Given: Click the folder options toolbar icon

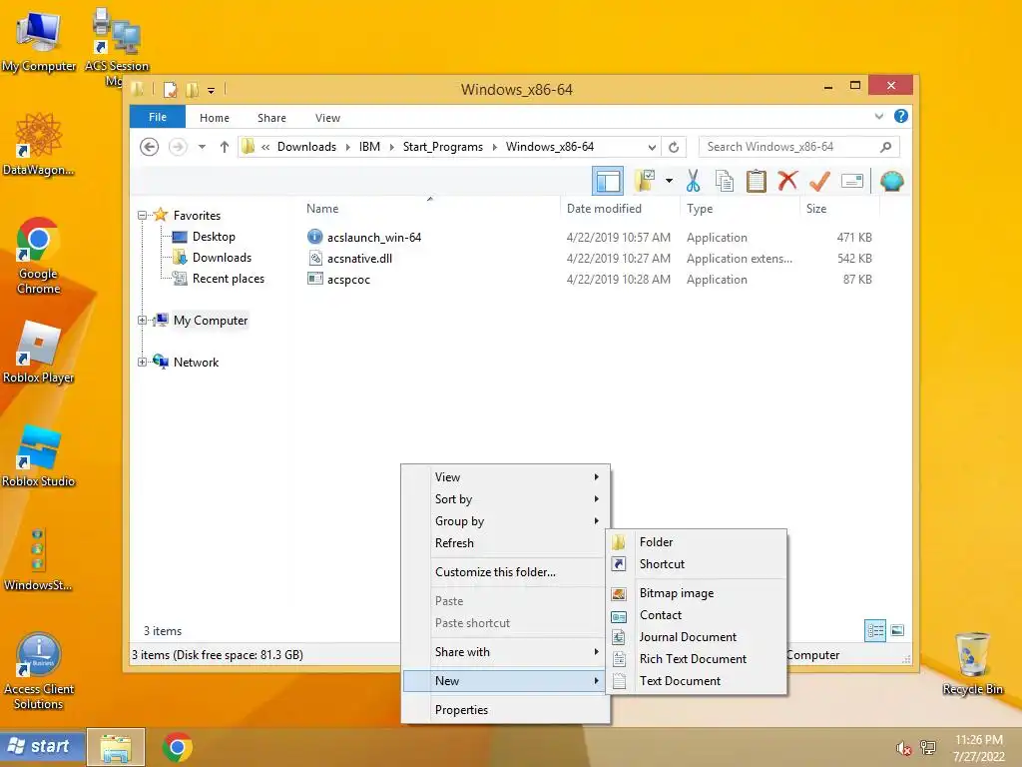Looking at the screenshot, I should (645, 181).
